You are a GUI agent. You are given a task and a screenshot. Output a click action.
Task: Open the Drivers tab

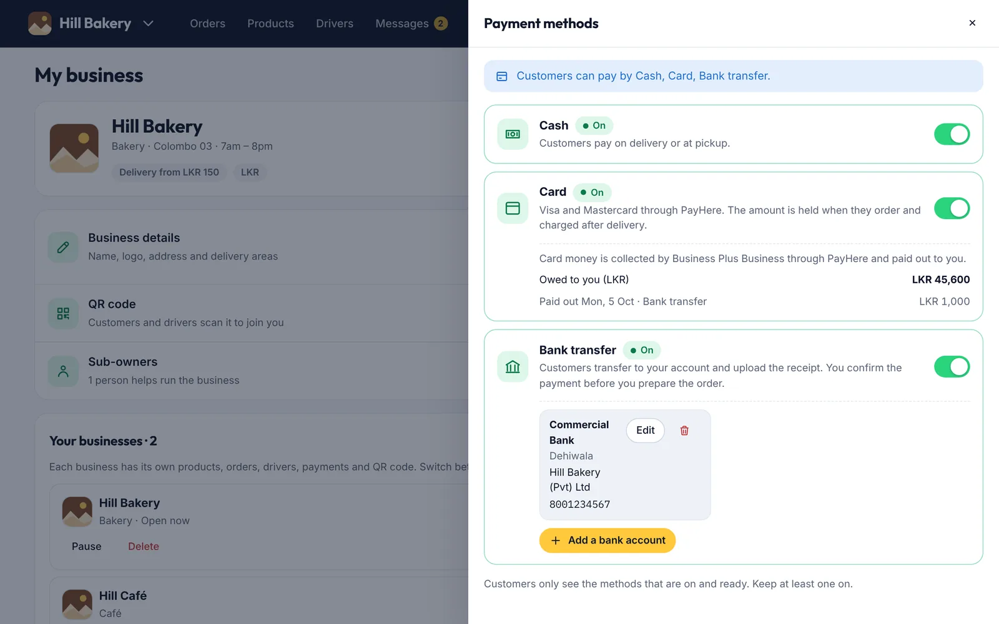(x=335, y=24)
